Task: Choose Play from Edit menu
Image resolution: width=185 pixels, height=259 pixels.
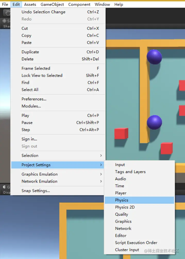Action: pyautogui.click(x=58, y=116)
